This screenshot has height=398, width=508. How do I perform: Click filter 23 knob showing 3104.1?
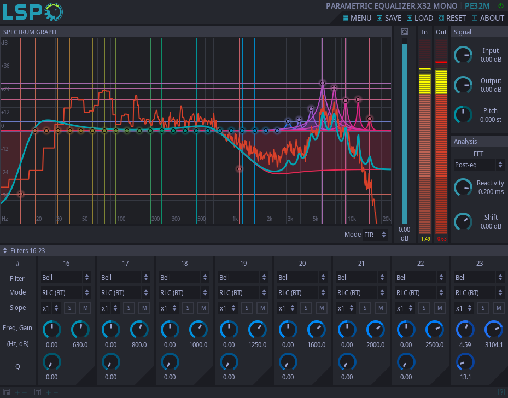[493, 330]
